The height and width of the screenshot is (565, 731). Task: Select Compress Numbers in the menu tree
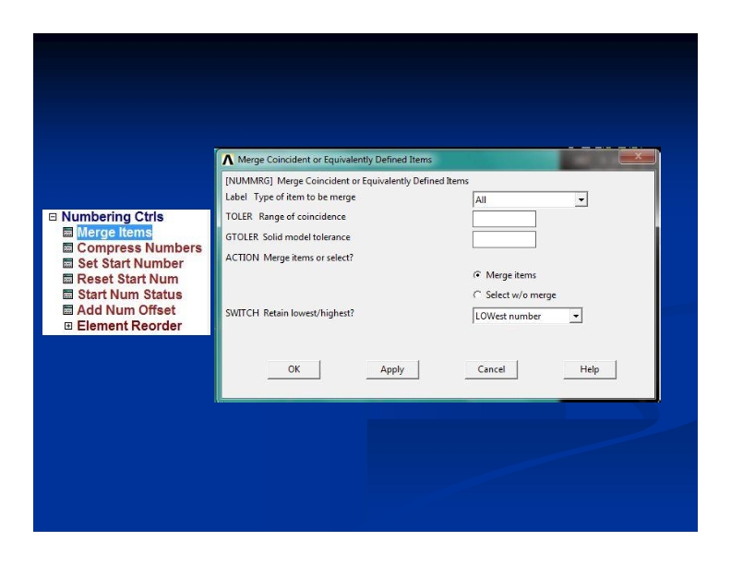138,248
